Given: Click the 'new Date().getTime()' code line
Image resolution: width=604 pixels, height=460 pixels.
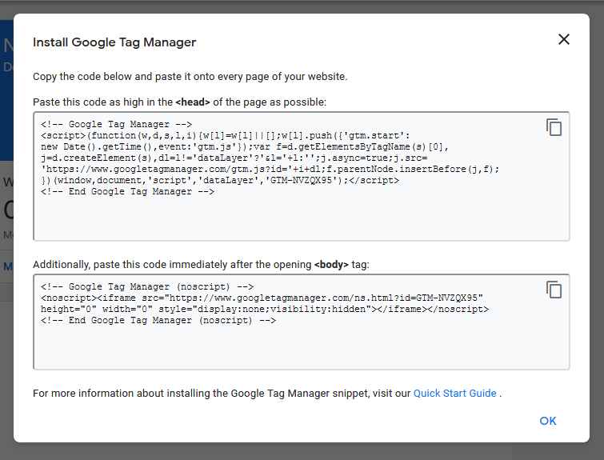Looking at the screenshot, I should tap(245, 146).
